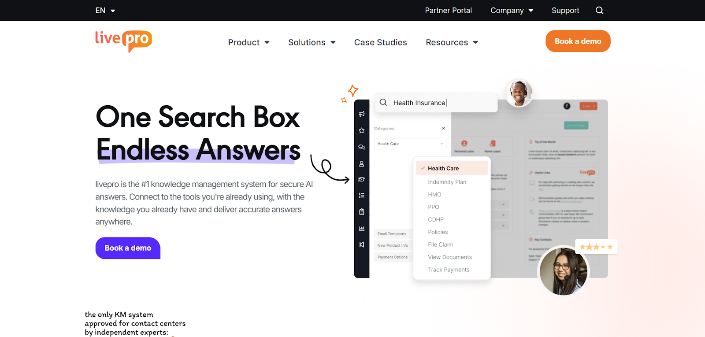Viewport: 705px width, 337px height.
Task: Click the chat bubbles icon in dark sidebar
Action: (362, 147)
